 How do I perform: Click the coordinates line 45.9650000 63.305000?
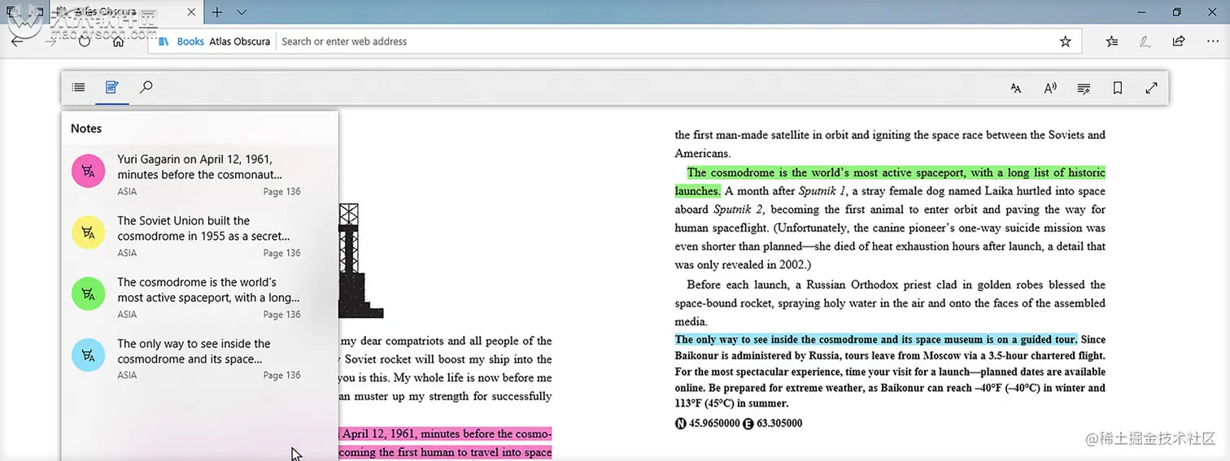(739, 423)
